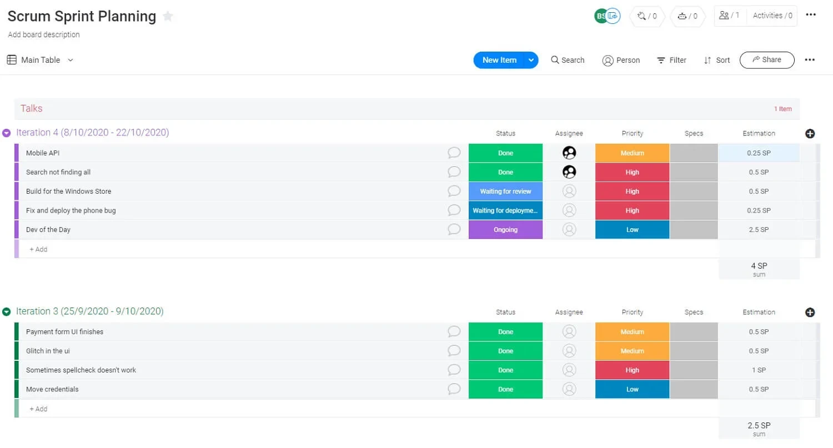Screen dimensions: 833x448
Task: Click the assignee avatar on Search not finding all
Action: click(x=569, y=172)
